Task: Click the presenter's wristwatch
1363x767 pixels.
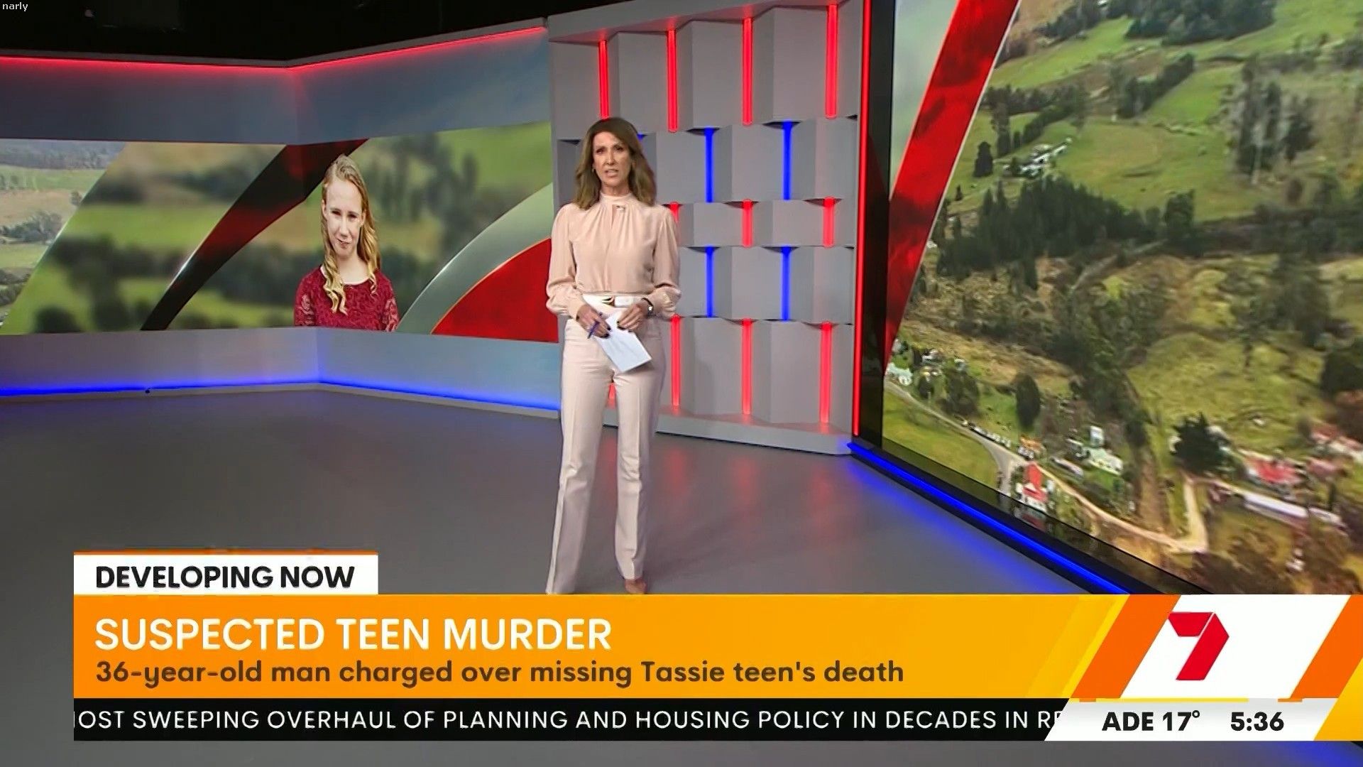Action: [x=648, y=308]
